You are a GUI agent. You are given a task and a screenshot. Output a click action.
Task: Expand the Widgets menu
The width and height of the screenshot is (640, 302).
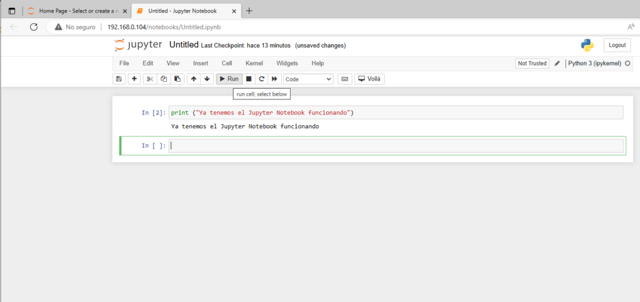click(287, 63)
